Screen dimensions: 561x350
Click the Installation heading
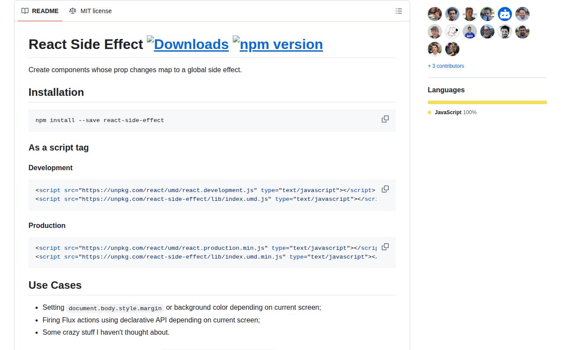click(x=56, y=92)
